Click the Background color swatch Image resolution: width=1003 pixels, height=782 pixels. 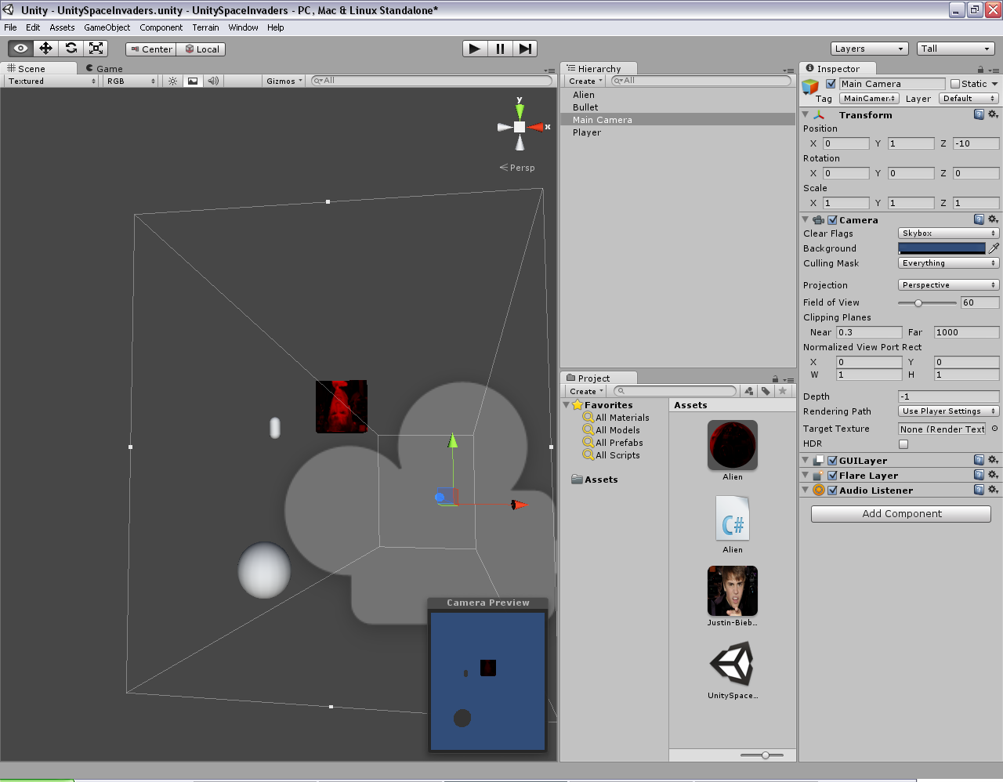[x=942, y=248]
